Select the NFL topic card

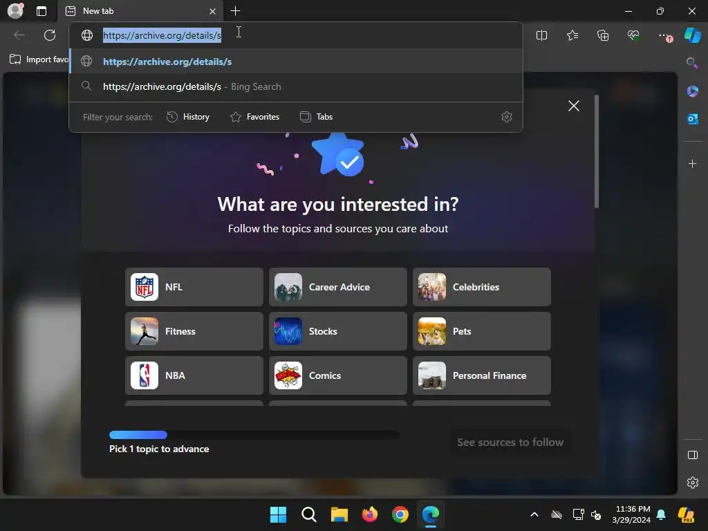point(194,287)
